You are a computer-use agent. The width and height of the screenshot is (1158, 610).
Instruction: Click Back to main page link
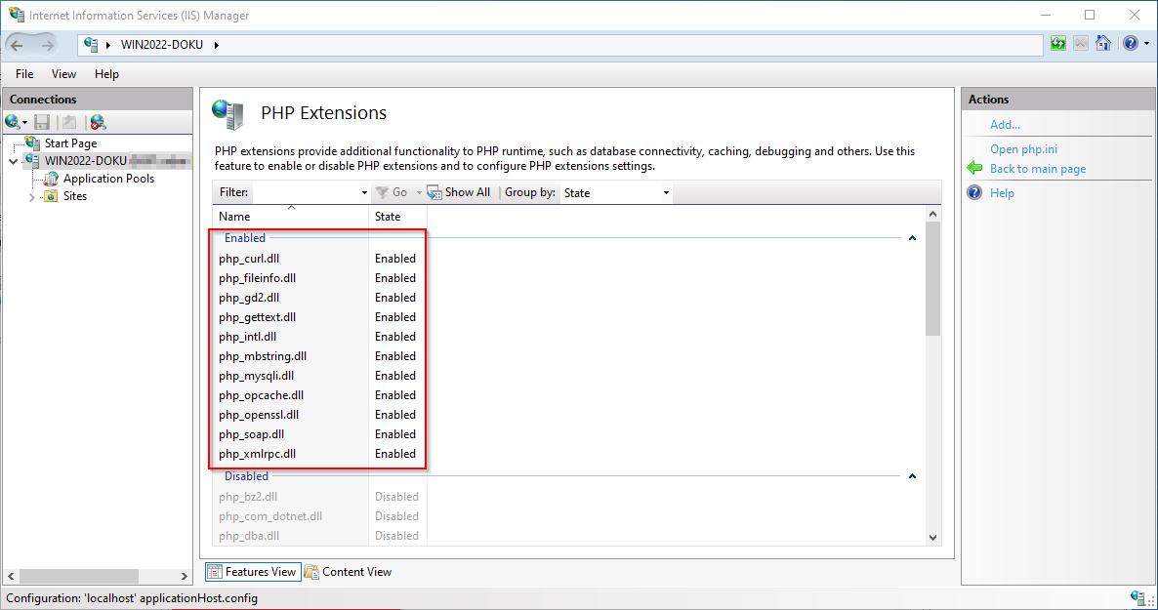click(1038, 169)
